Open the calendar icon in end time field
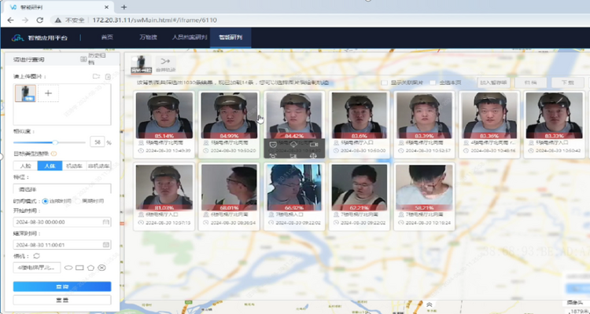This screenshot has width=590, height=314. pyautogui.click(x=106, y=244)
